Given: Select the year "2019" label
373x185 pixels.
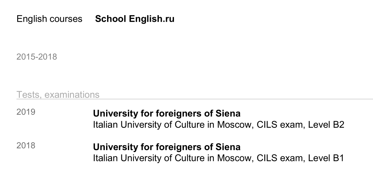Looking at the screenshot, I should (x=26, y=112).
